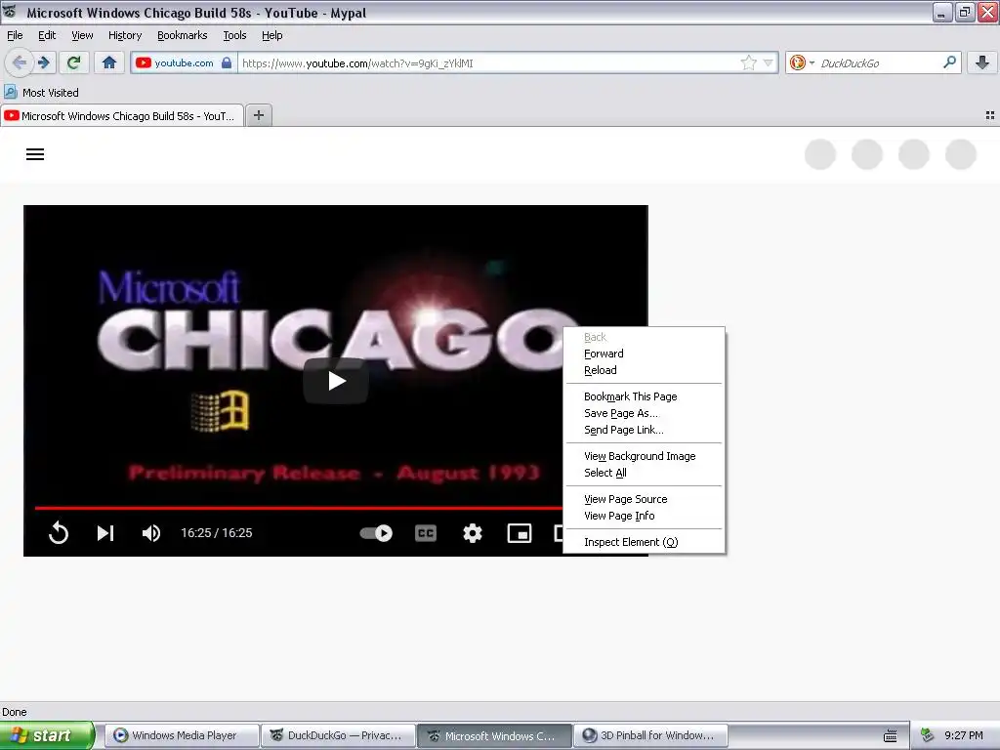Select the Microsoft Windows Chicago Build 58s tab

click(122, 115)
